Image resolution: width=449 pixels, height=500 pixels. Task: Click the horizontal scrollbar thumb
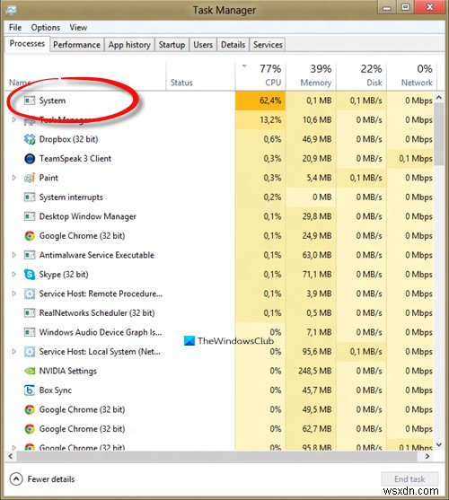[x=216, y=456]
